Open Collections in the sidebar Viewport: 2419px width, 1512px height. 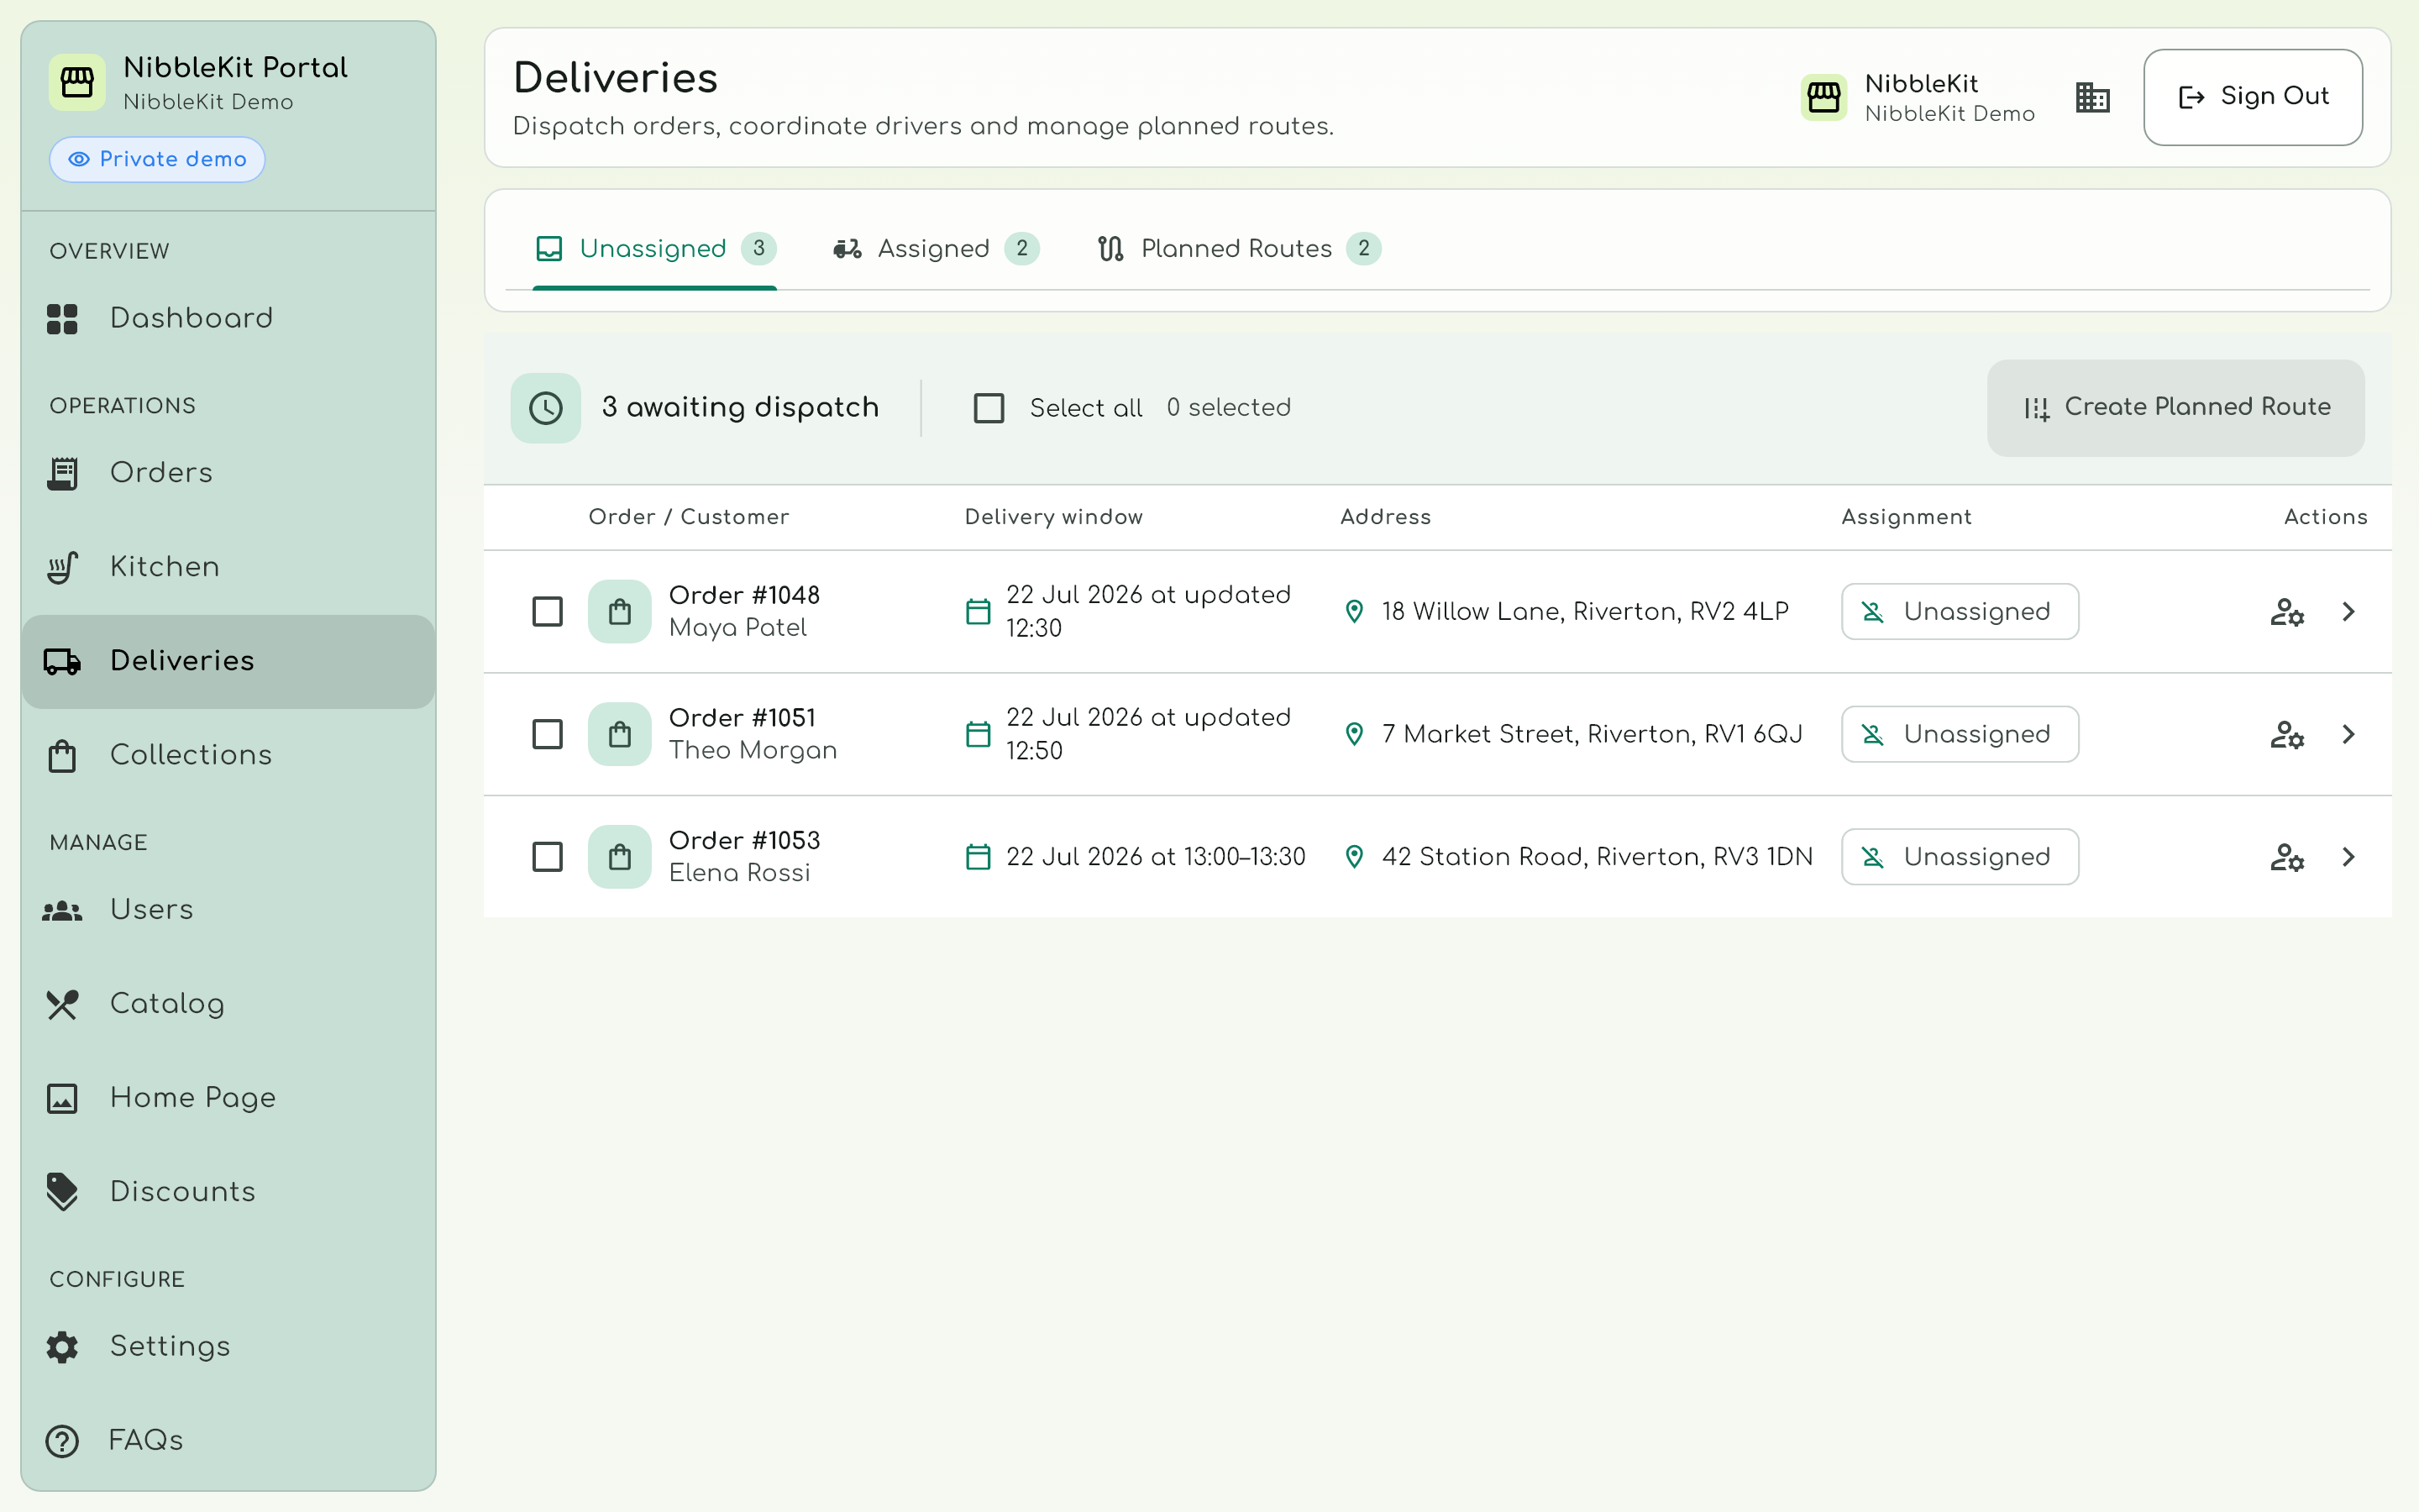point(228,755)
